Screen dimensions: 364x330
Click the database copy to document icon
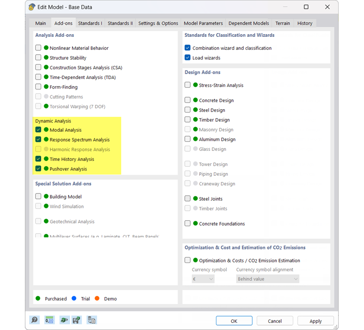pyautogui.click(x=91, y=320)
